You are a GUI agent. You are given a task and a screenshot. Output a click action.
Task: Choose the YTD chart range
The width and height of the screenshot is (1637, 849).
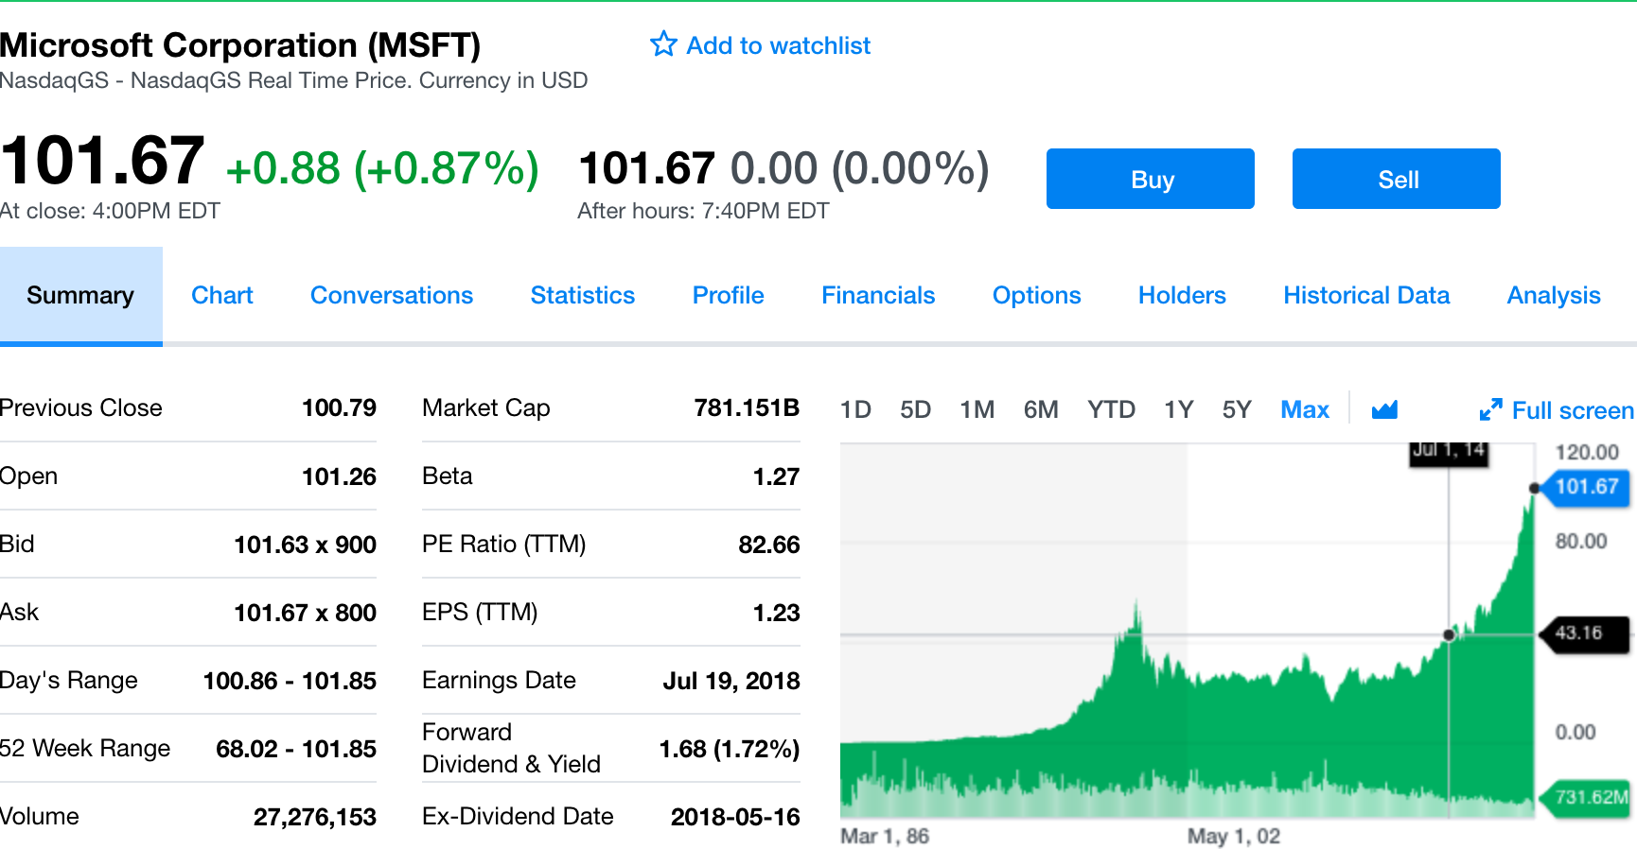coord(1111,409)
